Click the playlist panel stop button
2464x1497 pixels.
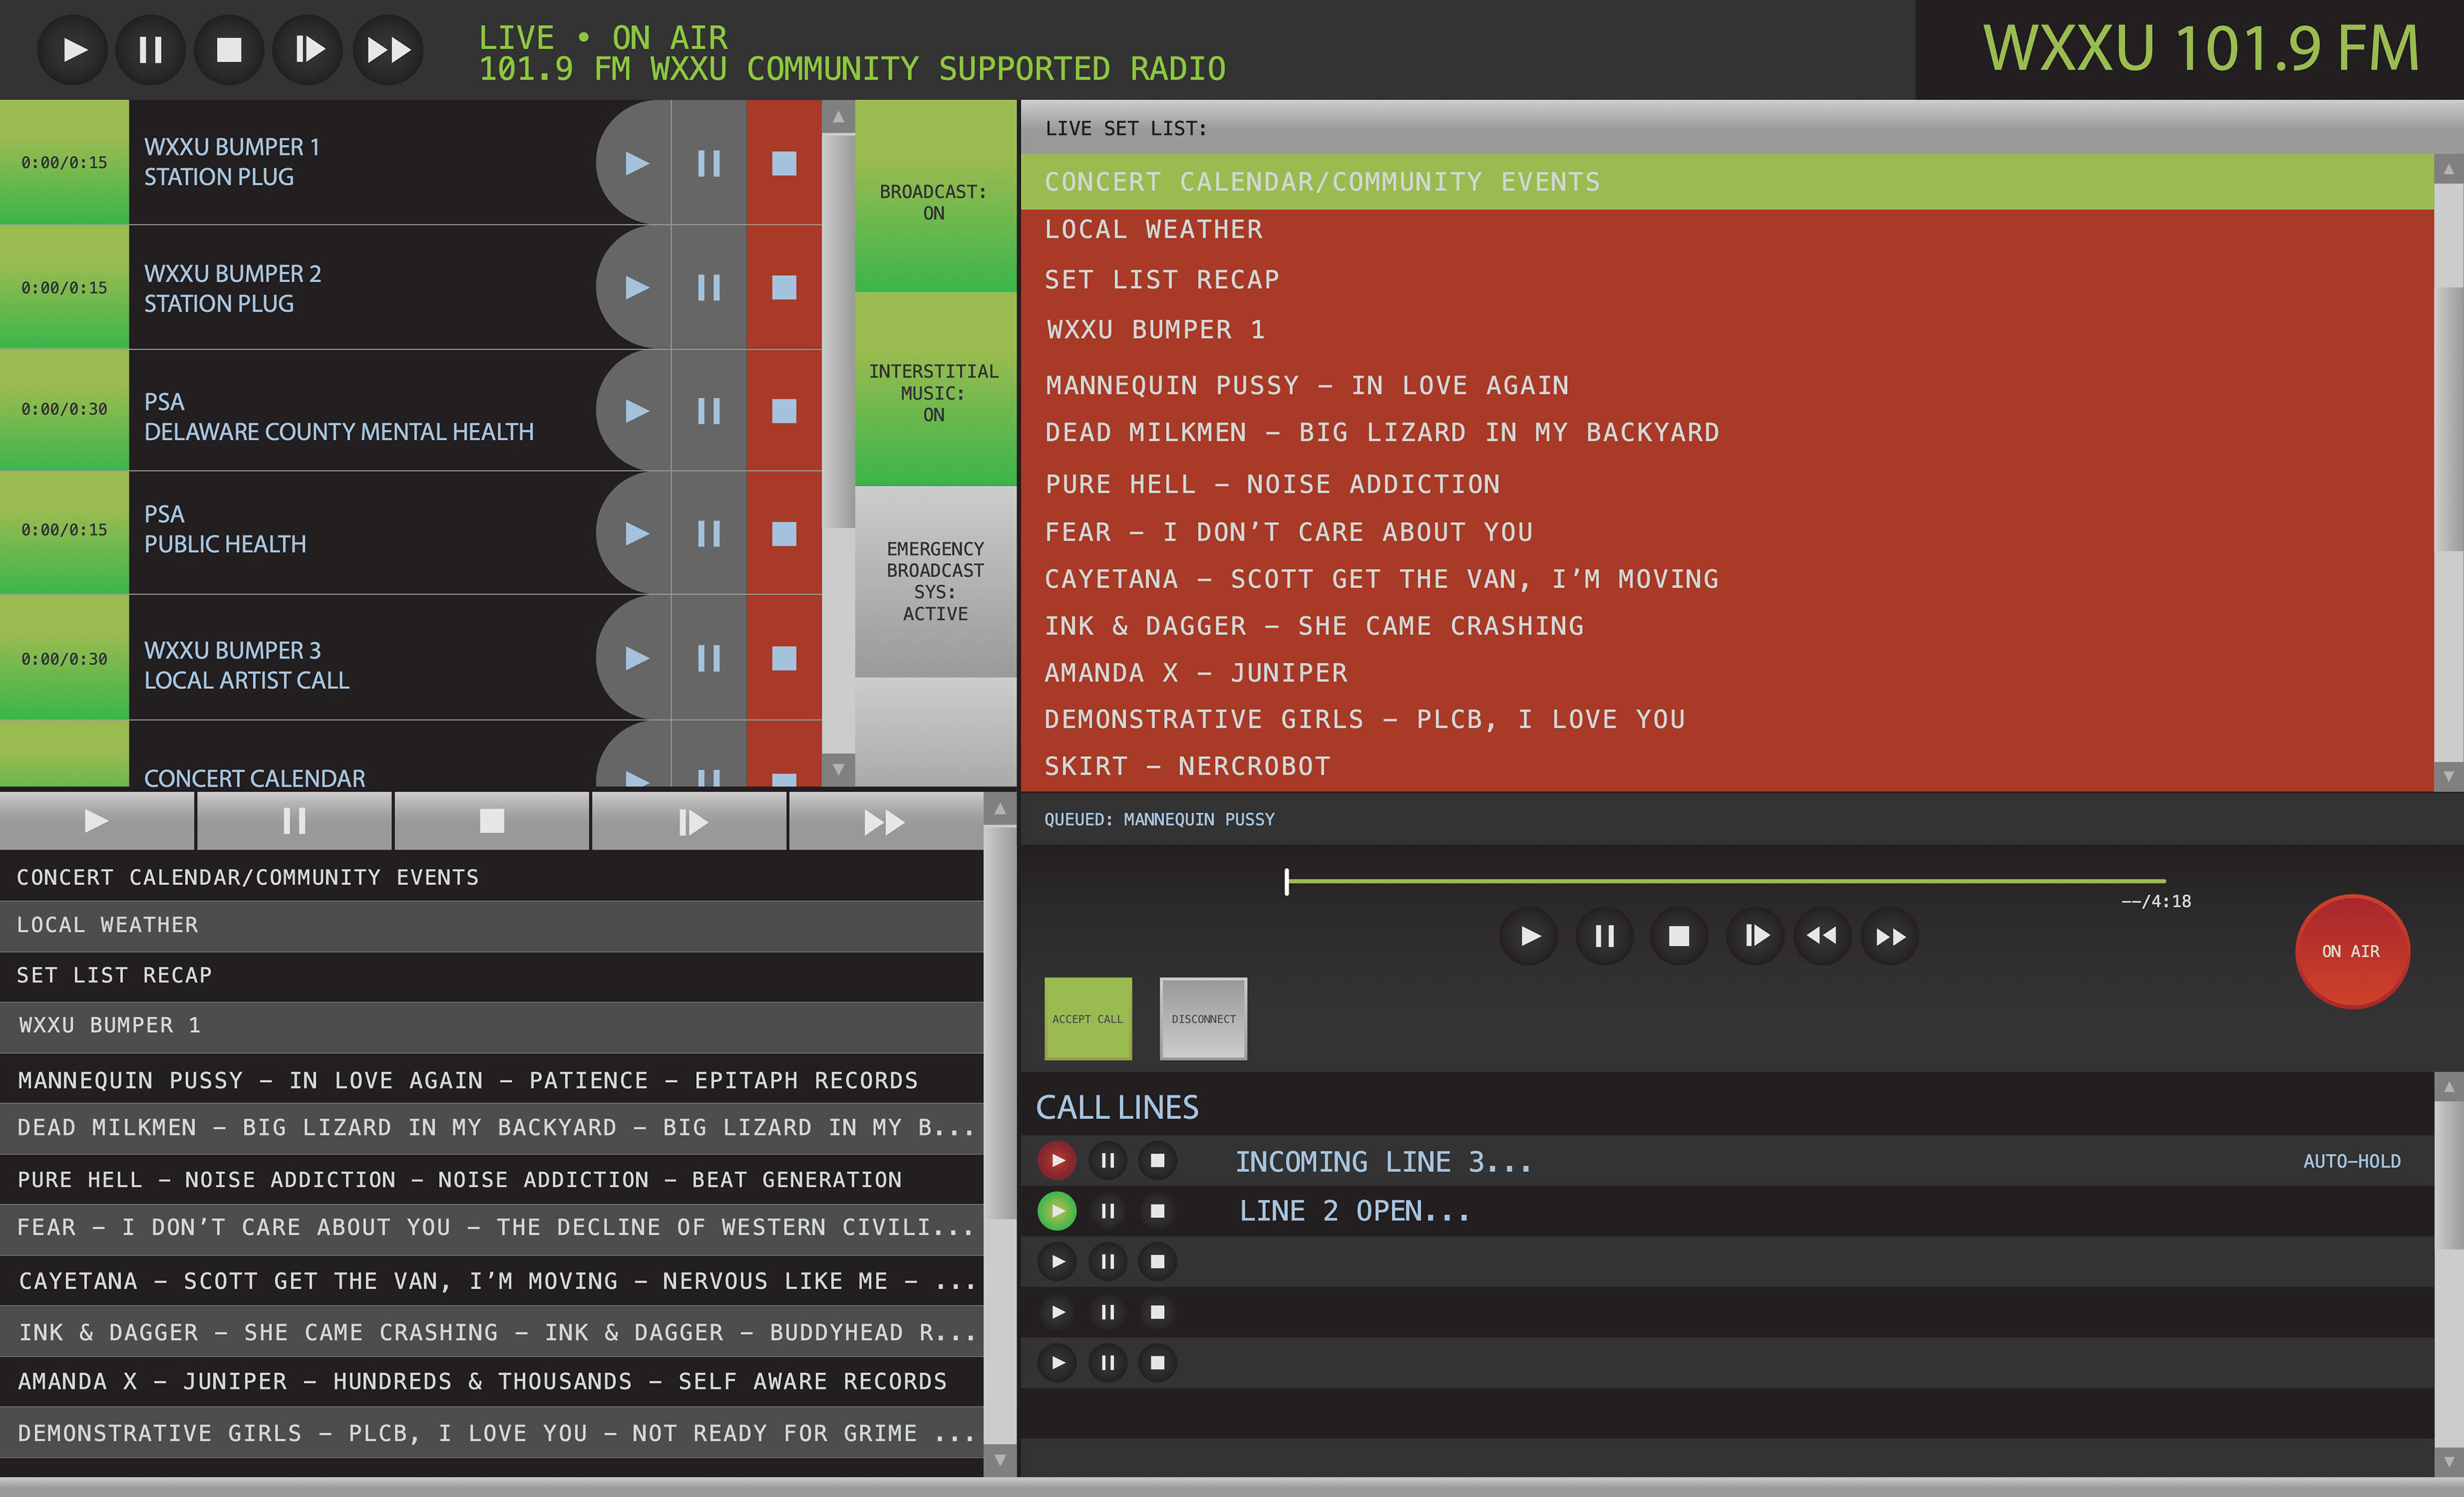[x=491, y=822]
